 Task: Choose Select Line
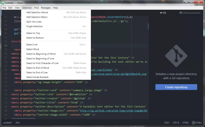(x=56, y=45)
